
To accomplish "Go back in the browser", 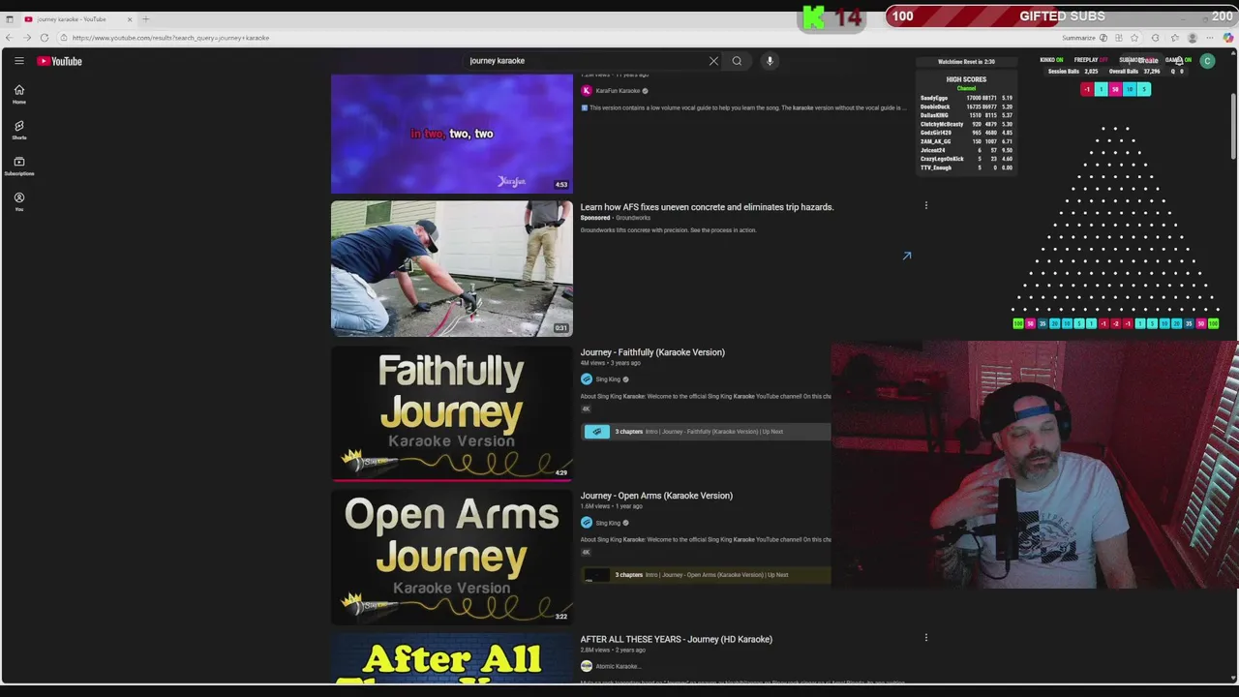I will [10, 38].
